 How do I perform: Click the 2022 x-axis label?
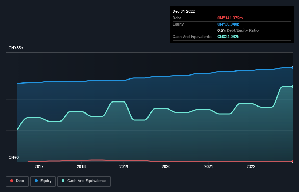click(x=251, y=166)
